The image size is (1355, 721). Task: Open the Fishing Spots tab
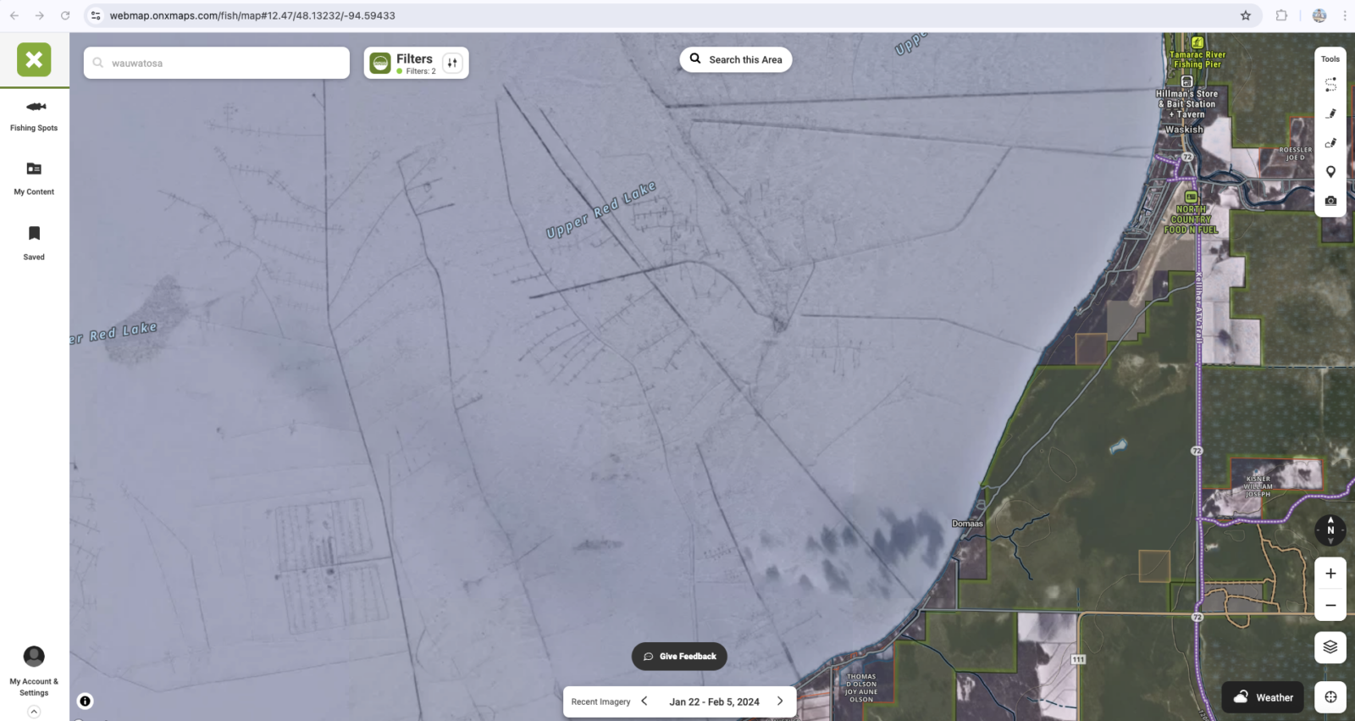tap(34, 115)
